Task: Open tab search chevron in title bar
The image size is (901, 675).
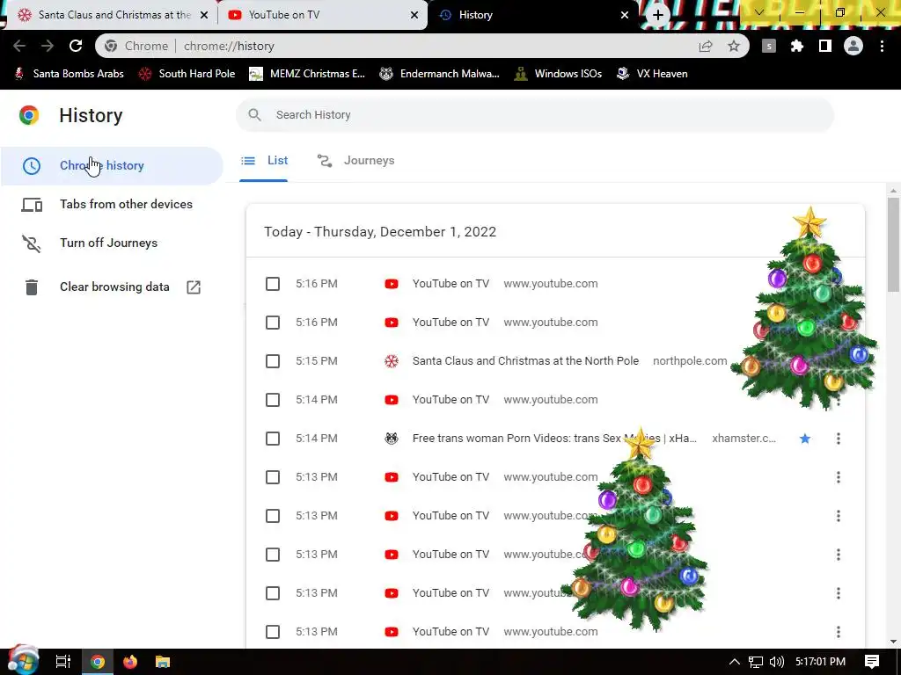Action: coord(759,12)
